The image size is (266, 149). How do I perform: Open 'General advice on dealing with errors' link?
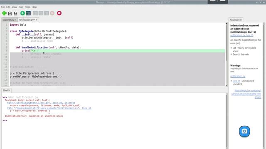pos(246,95)
